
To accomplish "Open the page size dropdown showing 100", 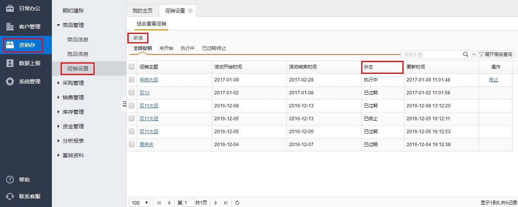I will tap(140, 203).
